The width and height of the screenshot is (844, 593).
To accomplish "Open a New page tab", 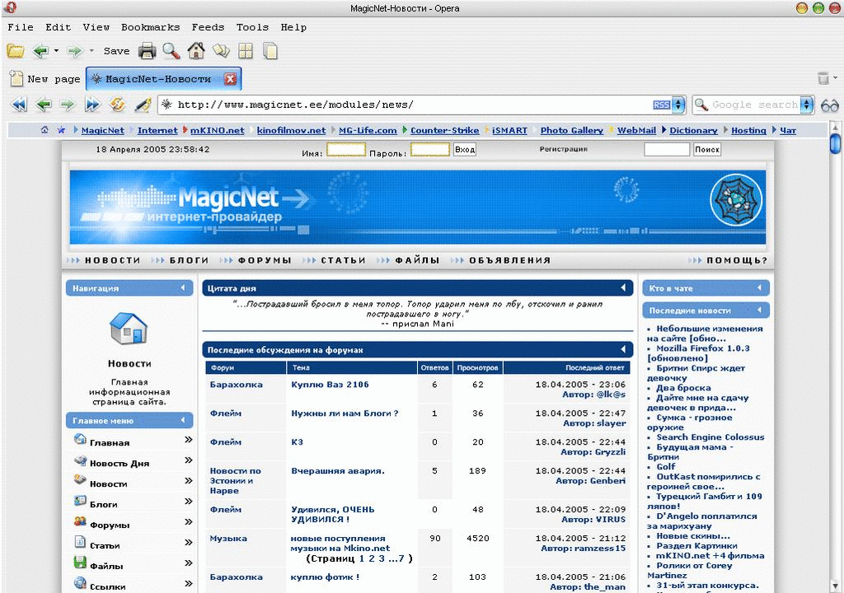I will 45,79.
